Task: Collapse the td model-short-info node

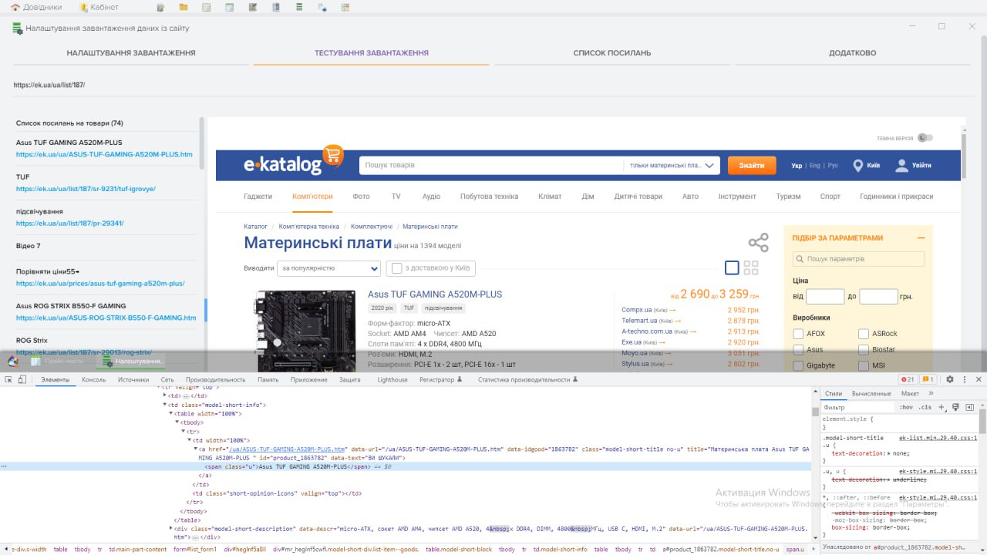Action: [x=164, y=405]
